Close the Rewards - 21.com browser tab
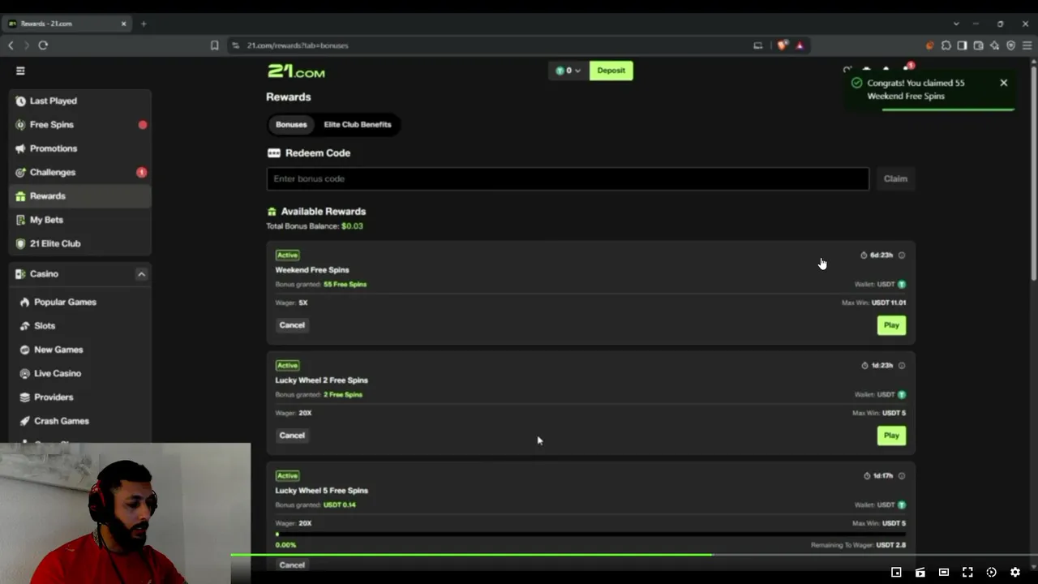Screen dimensions: 1038x584 pyautogui.click(x=124, y=24)
